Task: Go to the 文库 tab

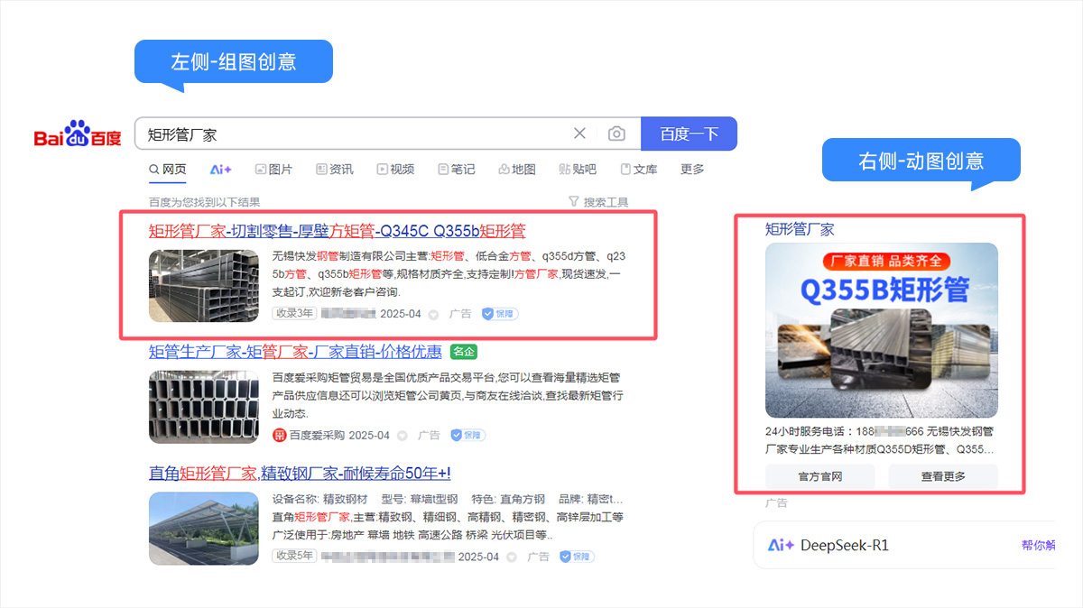Action: [639, 170]
